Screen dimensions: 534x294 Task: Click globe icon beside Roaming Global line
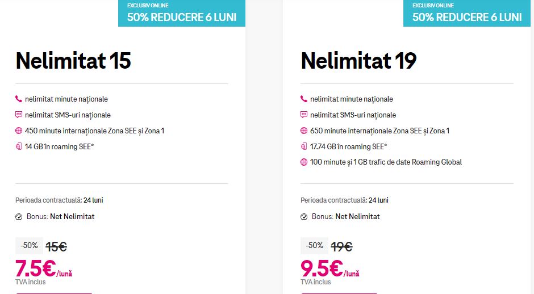(x=304, y=162)
